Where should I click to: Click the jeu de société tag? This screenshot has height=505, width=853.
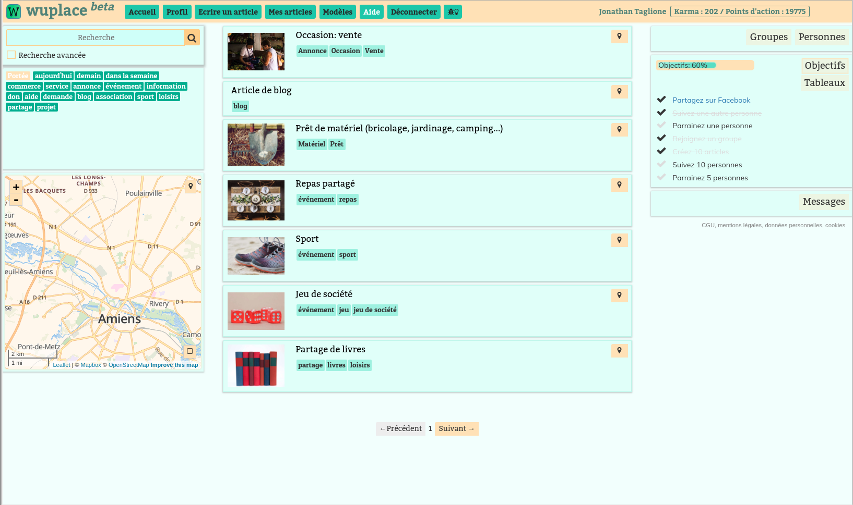pyautogui.click(x=375, y=310)
